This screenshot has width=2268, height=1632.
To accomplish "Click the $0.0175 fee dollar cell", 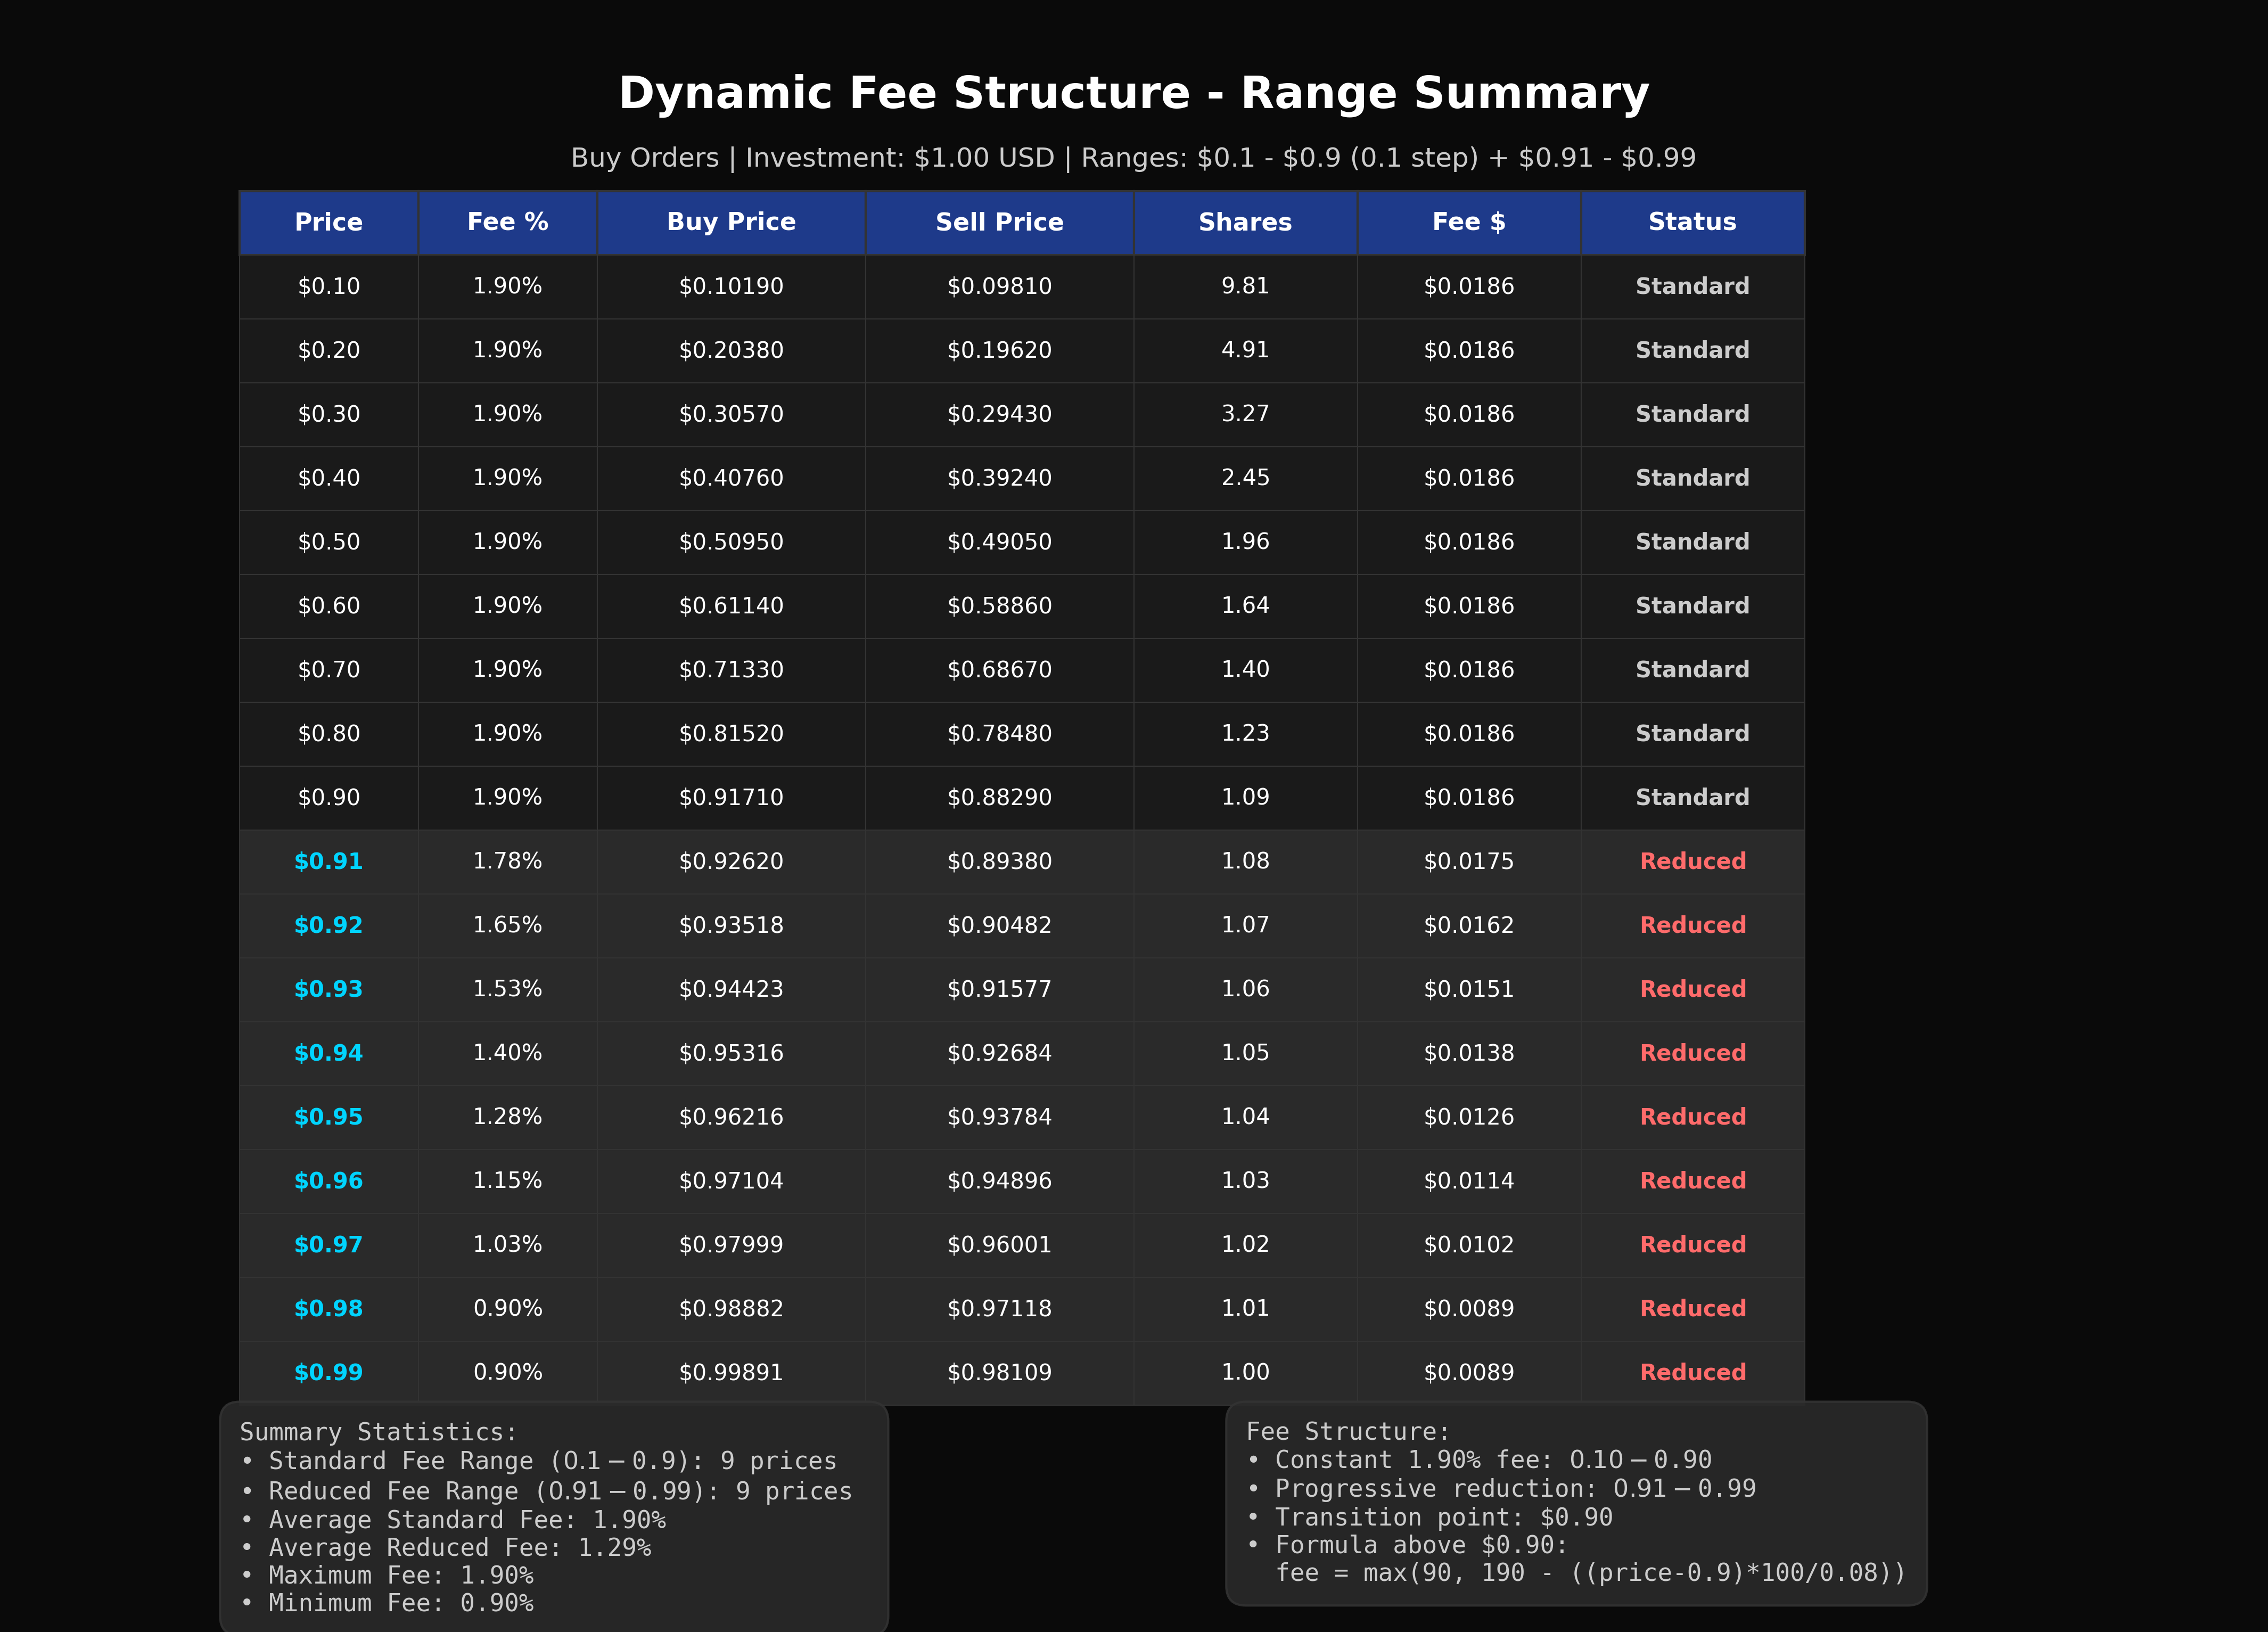I will [x=1468, y=861].
